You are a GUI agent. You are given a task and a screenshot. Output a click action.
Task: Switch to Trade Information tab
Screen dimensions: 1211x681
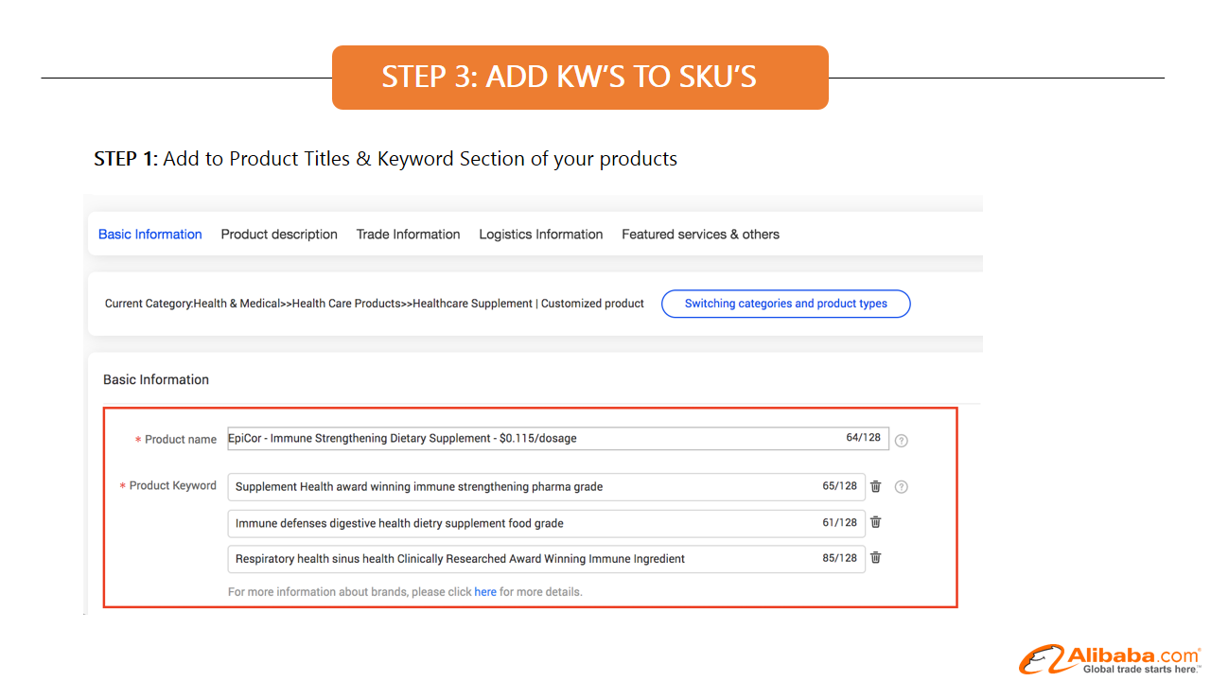coord(409,235)
